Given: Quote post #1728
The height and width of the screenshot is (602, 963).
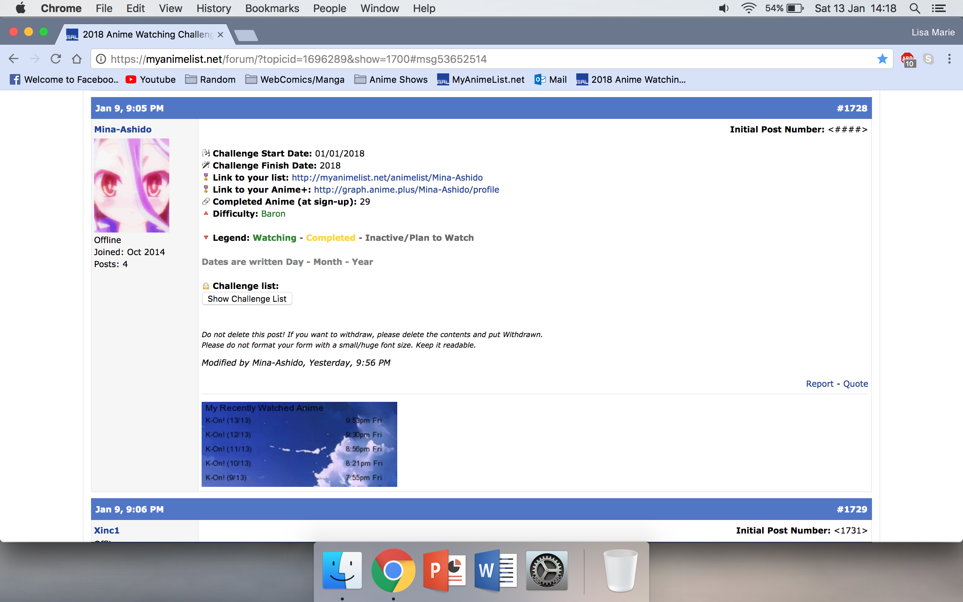Looking at the screenshot, I should tap(855, 384).
